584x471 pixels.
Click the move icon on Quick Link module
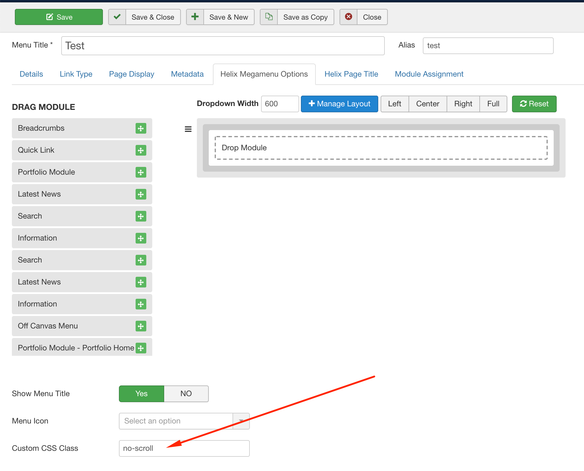coord(141,150)
